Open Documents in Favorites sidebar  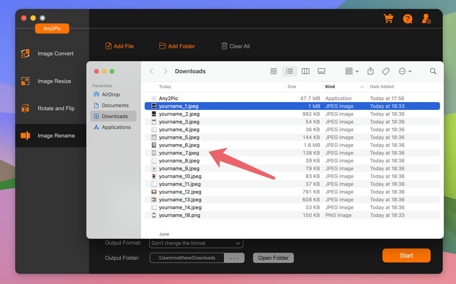[x=115, y=106]
